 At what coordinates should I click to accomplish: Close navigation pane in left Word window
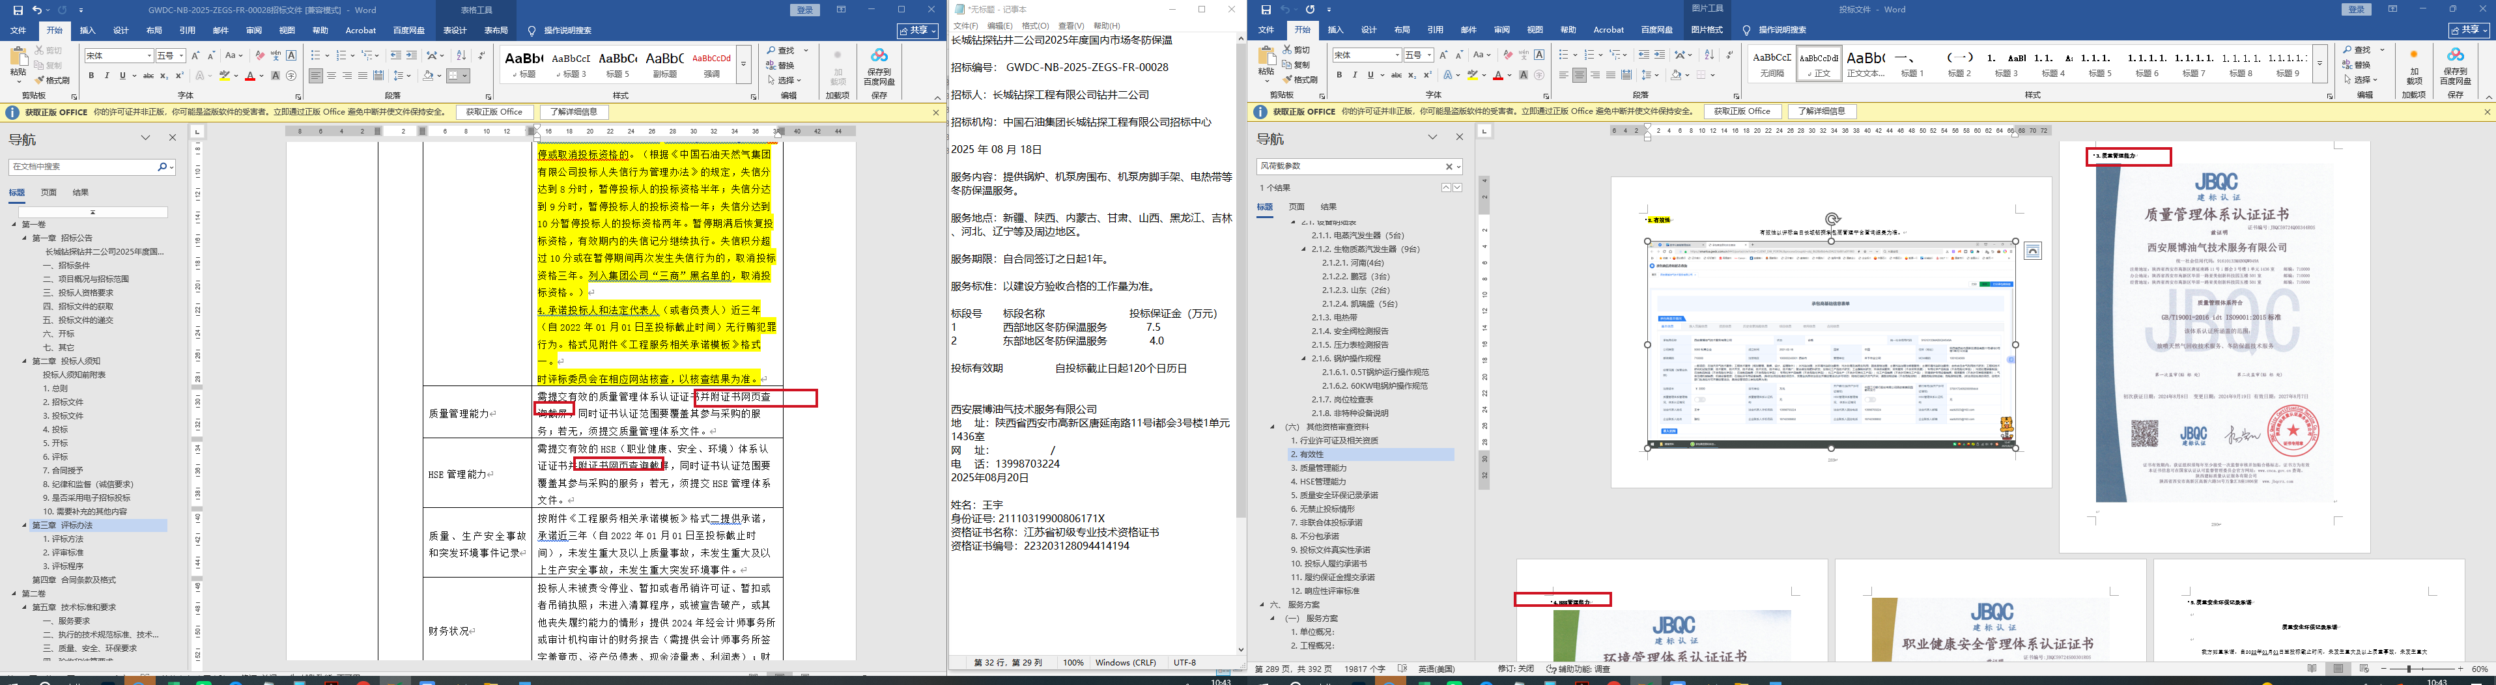coord(173,137)
